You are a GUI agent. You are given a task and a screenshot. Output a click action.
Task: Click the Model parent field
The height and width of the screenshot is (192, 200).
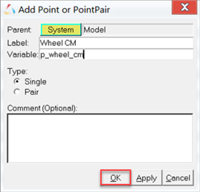pyautogui.click(x=138, y=30)
